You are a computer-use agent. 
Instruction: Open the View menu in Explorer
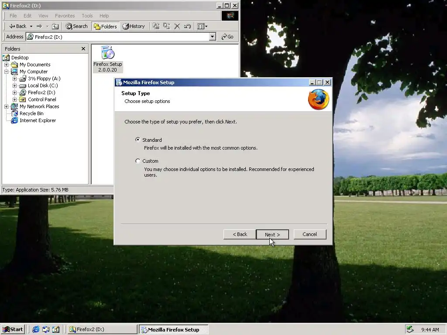[43, 16]
